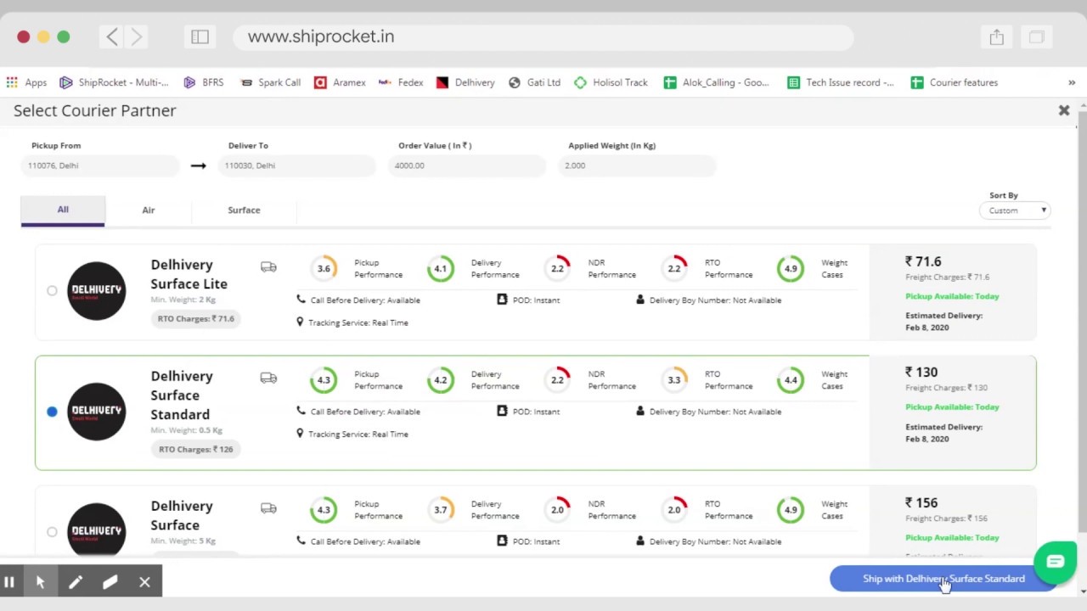Click Weight Cases 4.4 gauge for Surface Standard

(x=791, y=380)
